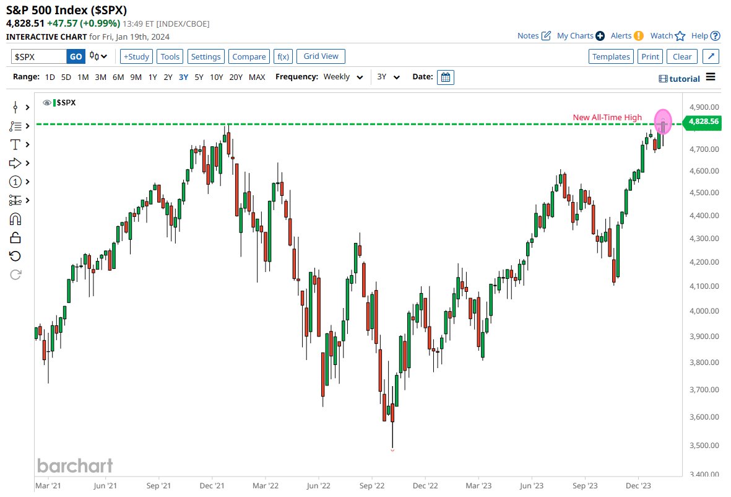Click the Compare button

[249, 56]
